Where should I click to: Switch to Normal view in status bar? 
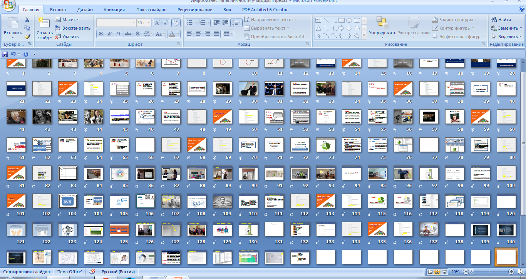(x=431, y=272)
